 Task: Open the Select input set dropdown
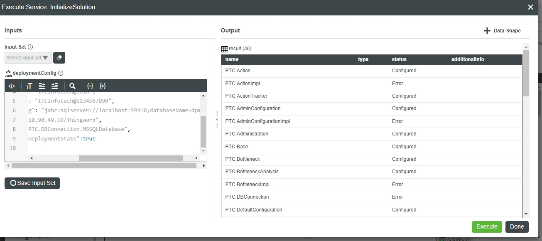pos(28,58)
